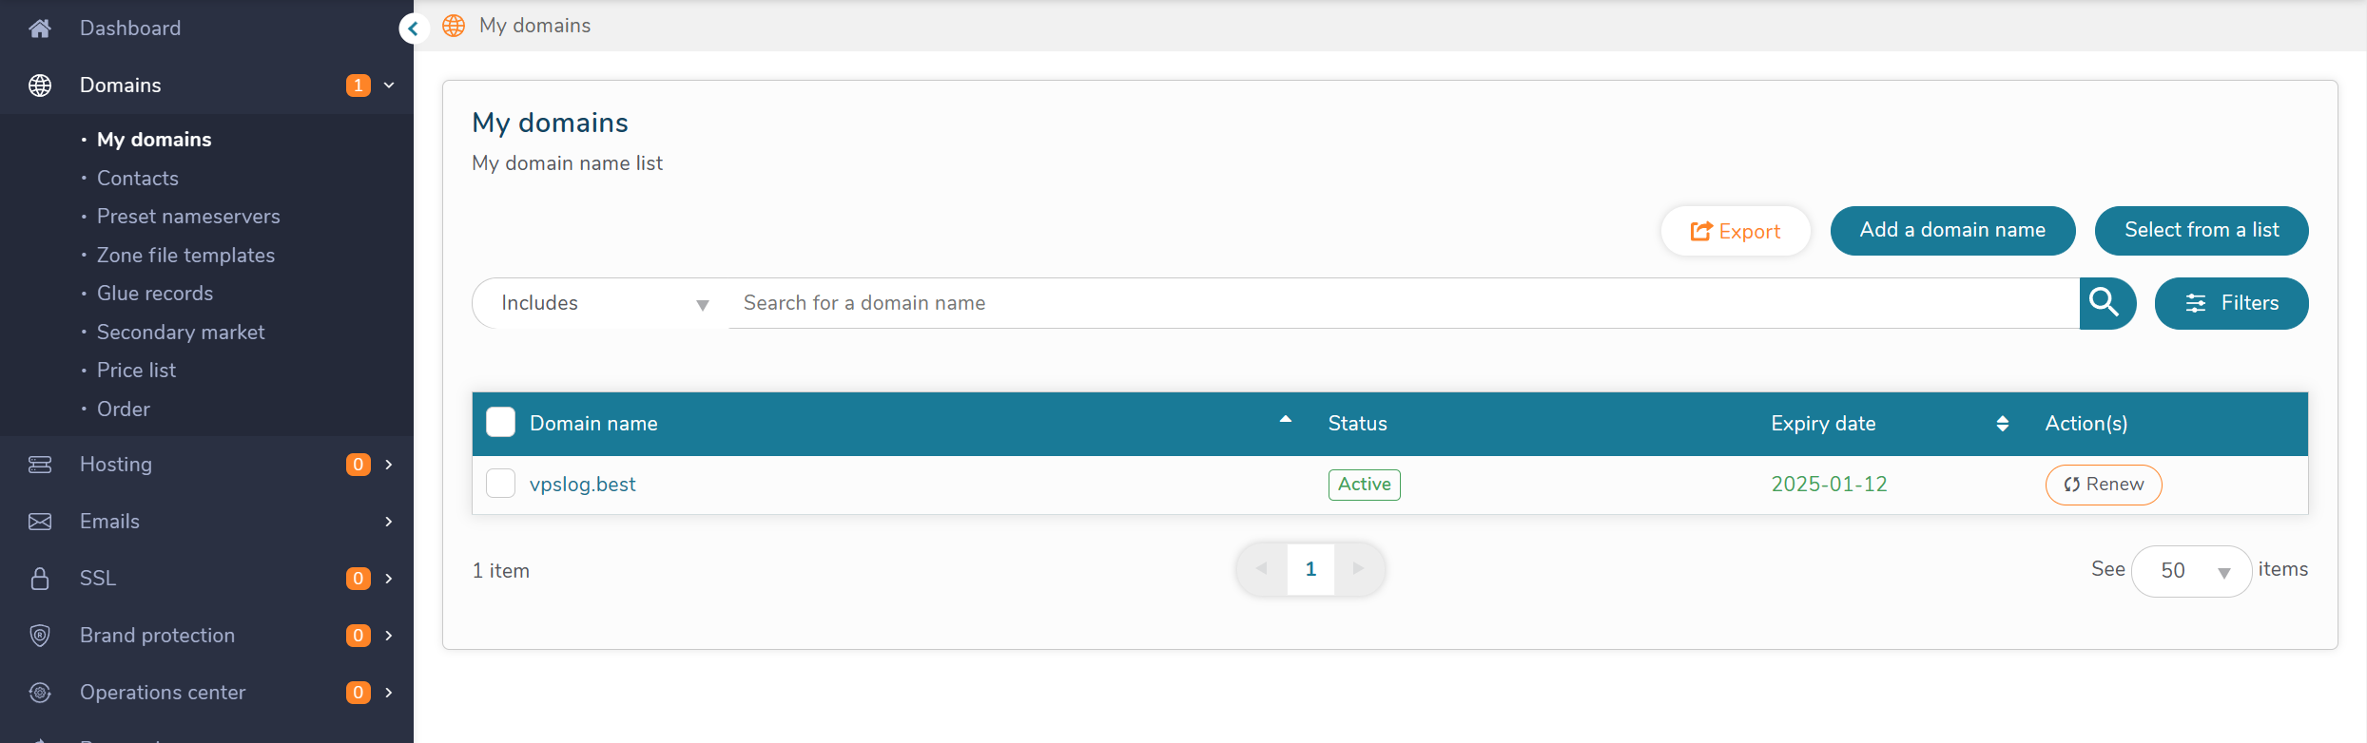This screenshot has height=743, width=2367.
Task: Open the 50 items per page dropdown
Action: [x=2191, y=571]
